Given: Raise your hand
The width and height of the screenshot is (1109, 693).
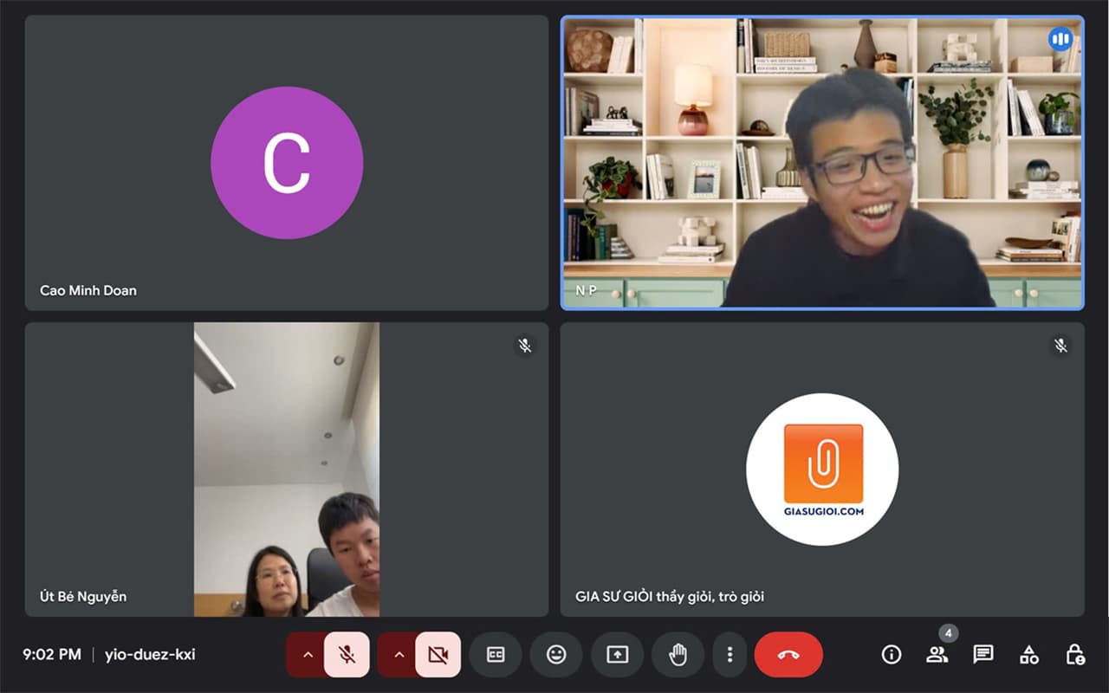Looking at the screenshot, I should click(x=678, y=655).
